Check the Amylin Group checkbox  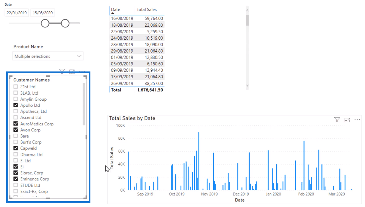click(x=15, y=99)
